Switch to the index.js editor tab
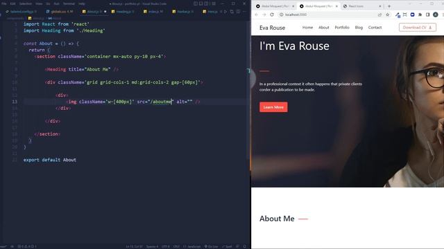Screen dimensions: 444x249 (x=154, y=12)
